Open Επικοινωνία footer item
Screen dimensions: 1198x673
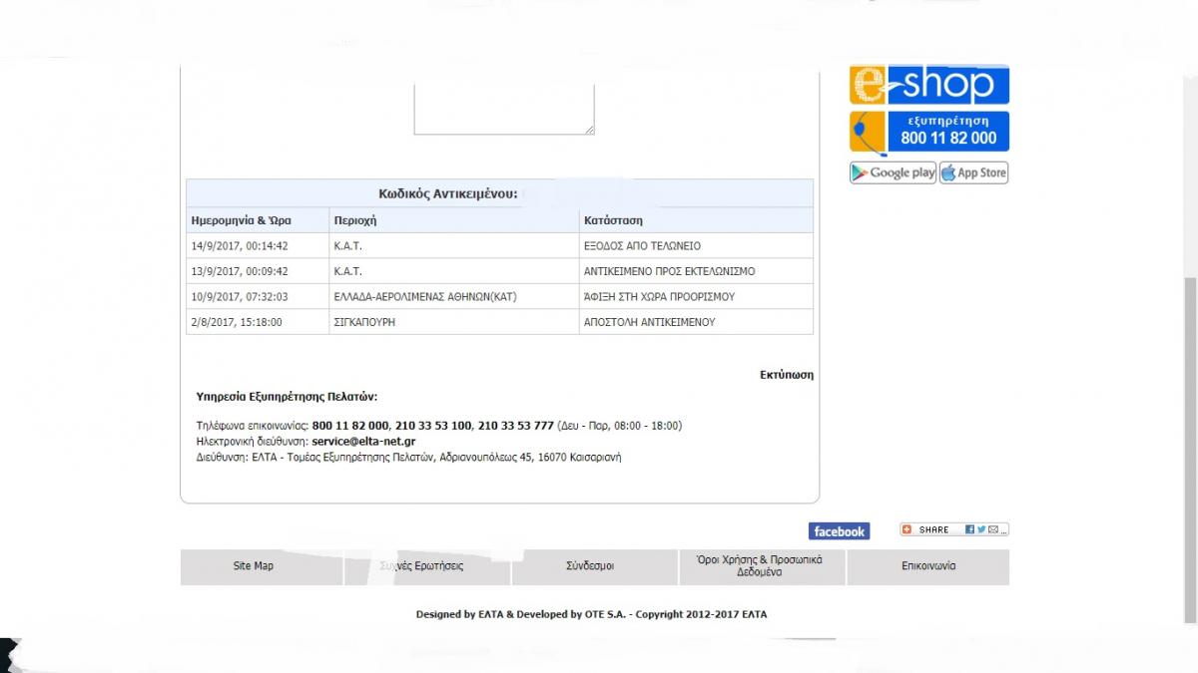928,566
